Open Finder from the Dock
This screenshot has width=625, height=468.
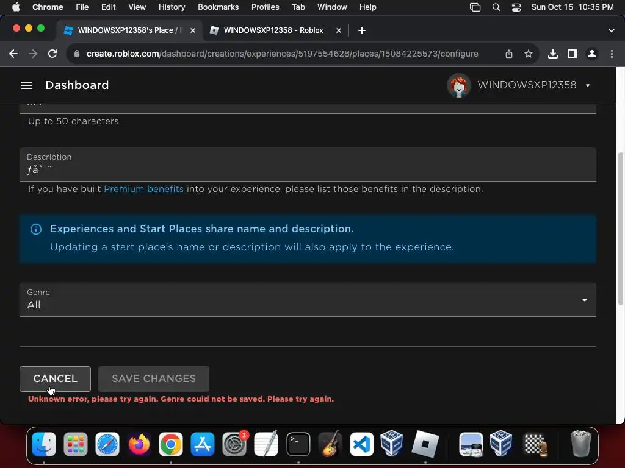click(44, 444)
